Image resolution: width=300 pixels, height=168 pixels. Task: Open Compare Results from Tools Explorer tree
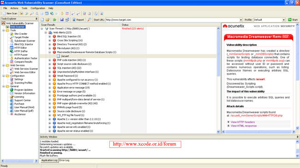pyautogui.click(x=23, y=62)
